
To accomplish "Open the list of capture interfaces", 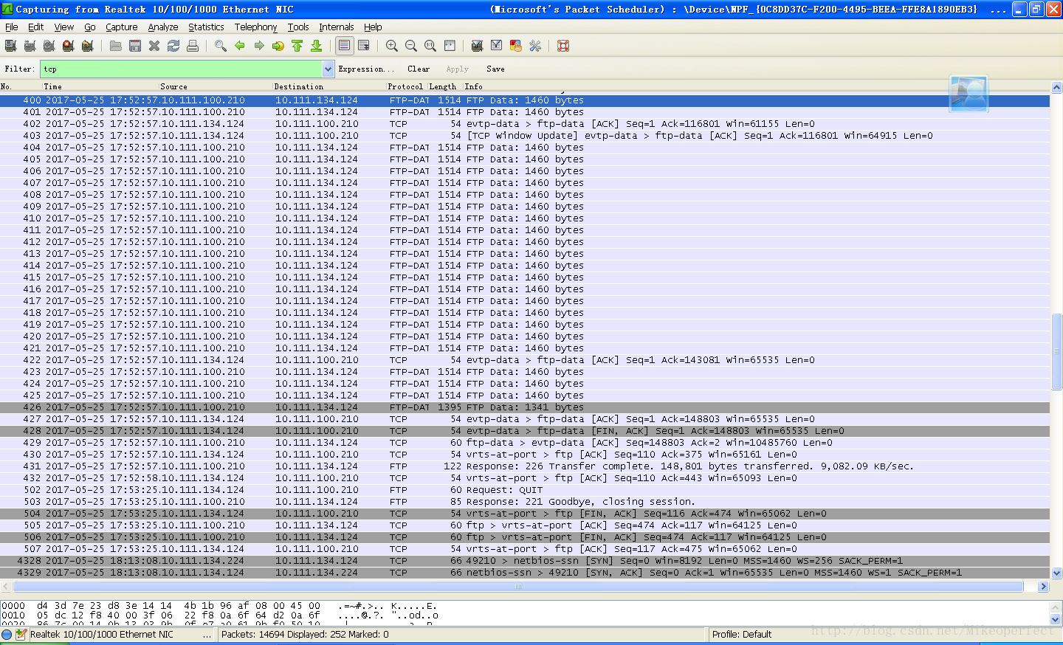I will (10, 46).
